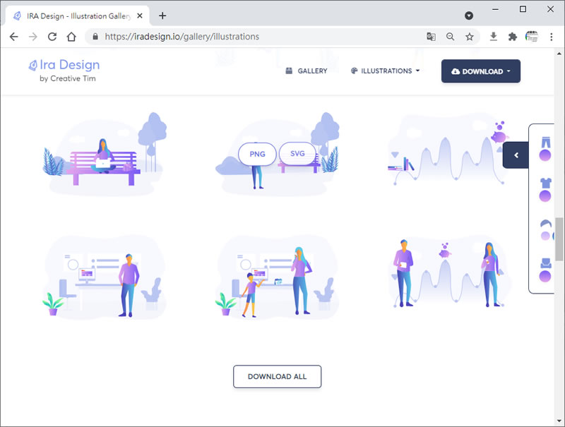Pick the pants color swatch

click(545, 155)
